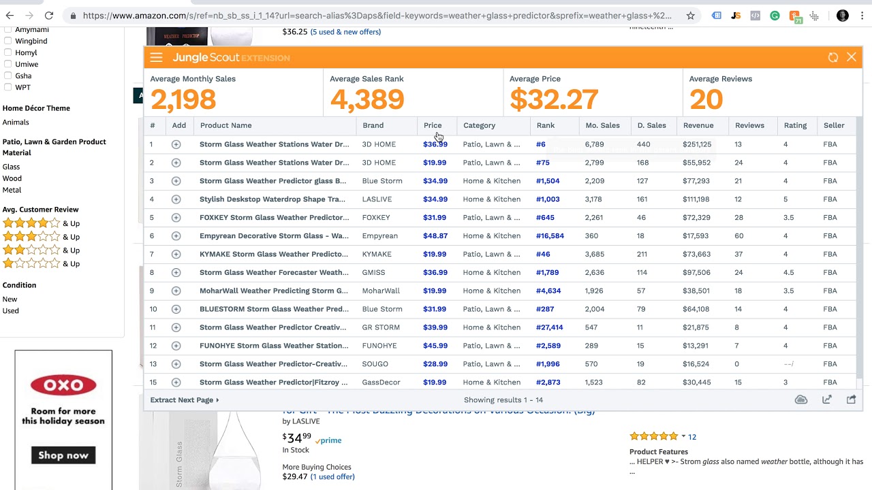
Task: Add the first row product with plus icon
Action: click(x=176, y=144)
